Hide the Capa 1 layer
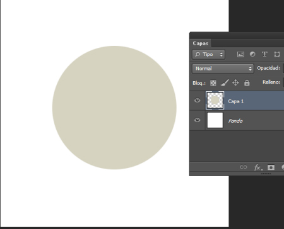The width and height of the screenshot is (284, 229). click(x=197, y=100)
